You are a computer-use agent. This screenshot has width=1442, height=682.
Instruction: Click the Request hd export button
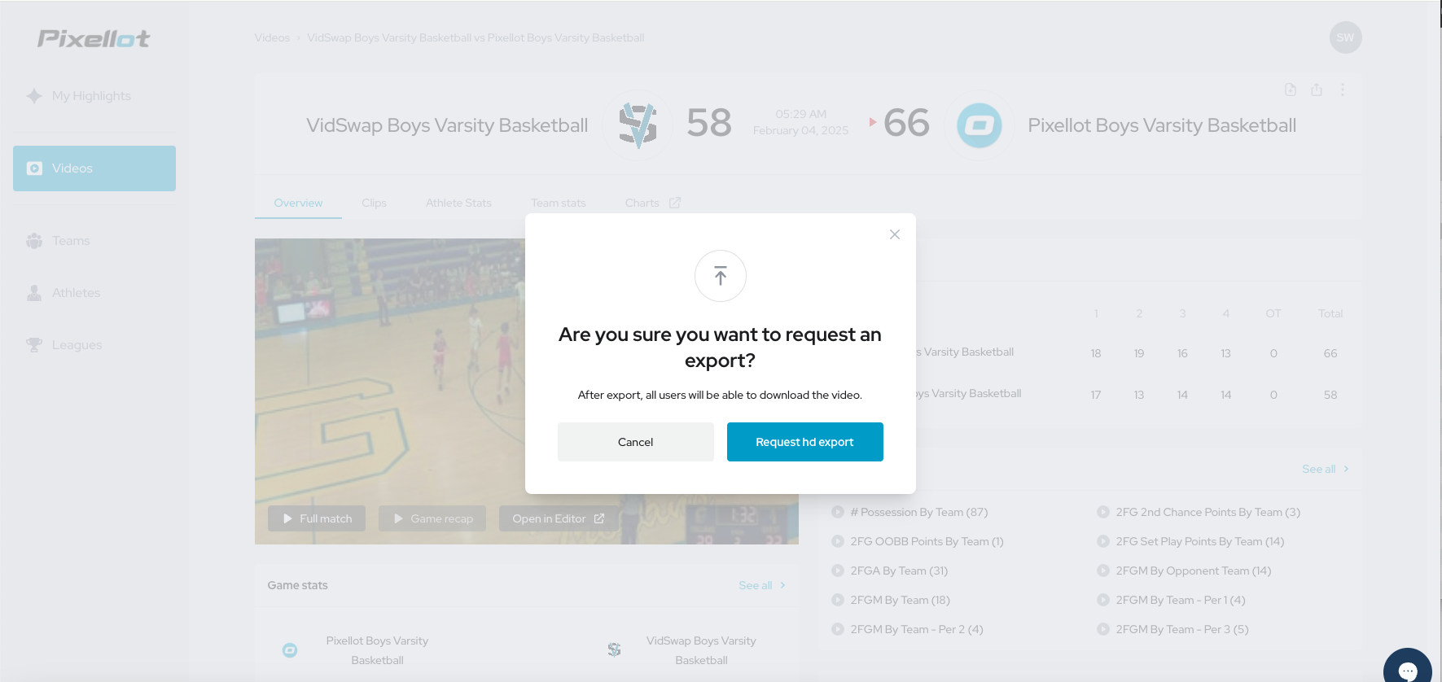click(x=804, y=442)
